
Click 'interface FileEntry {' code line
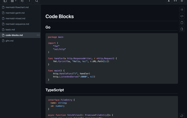pyautogui.click(x=61, y=100)
